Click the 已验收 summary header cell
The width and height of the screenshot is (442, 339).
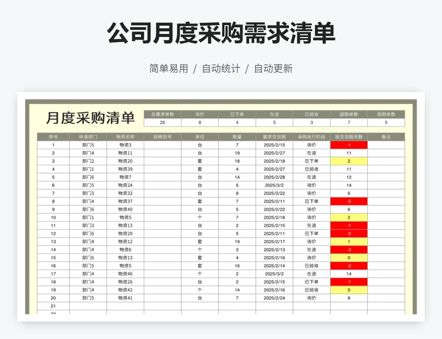tap(312, 114)
